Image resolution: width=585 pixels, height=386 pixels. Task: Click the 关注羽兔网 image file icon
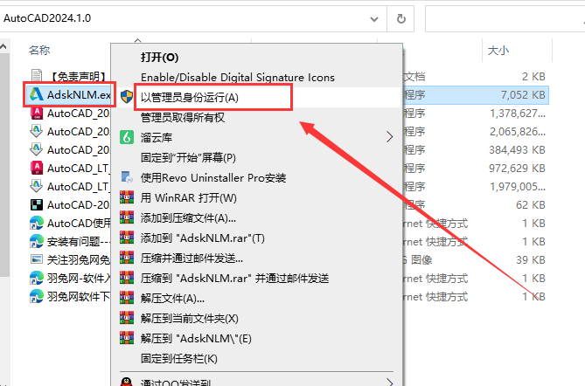pyautogui.click(x=36, y=259)
